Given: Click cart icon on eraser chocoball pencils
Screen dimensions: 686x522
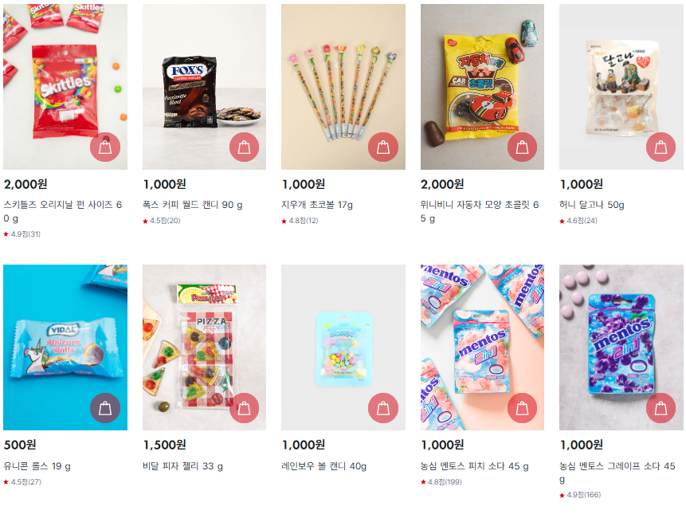Looking at the screenshot, I should point(383,147).
